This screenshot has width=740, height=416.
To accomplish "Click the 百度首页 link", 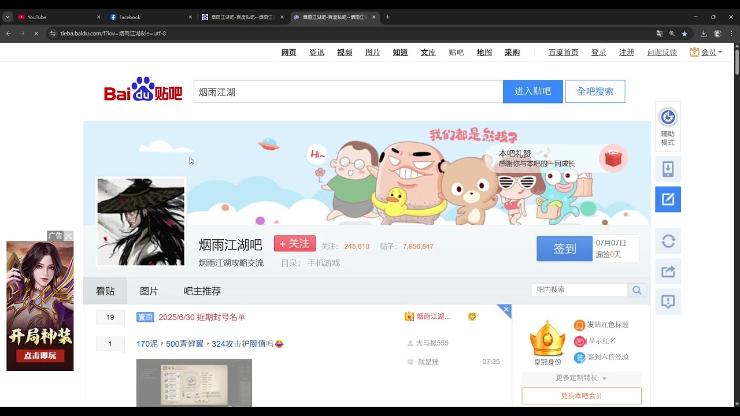I will point(563,53).
